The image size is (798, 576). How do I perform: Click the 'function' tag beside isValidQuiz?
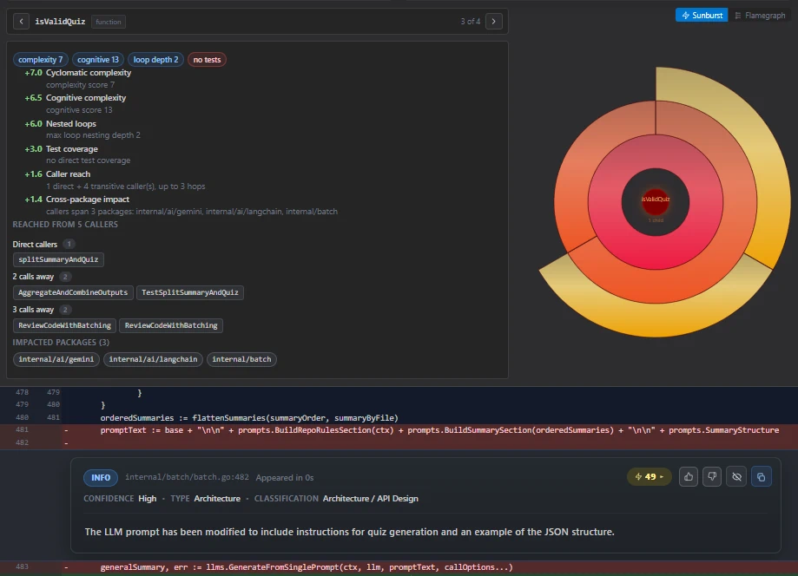pyautogui.click(x=109, y=22)
